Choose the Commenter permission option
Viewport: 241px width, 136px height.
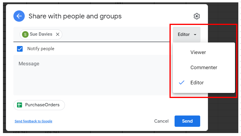(204, 67)
